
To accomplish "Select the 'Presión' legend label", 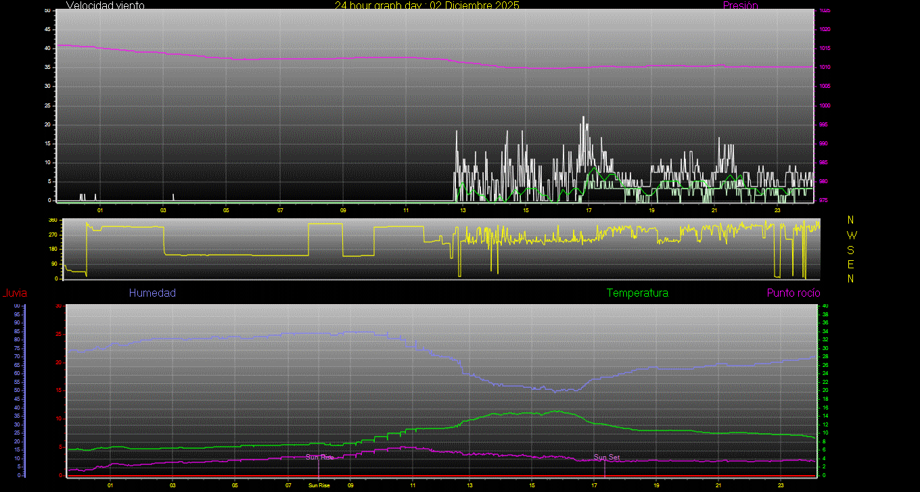I will tap(740, 5).
